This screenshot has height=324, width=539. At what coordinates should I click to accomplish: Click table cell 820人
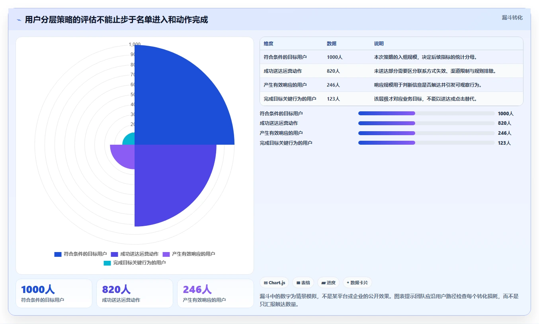[x=333, y=71]
